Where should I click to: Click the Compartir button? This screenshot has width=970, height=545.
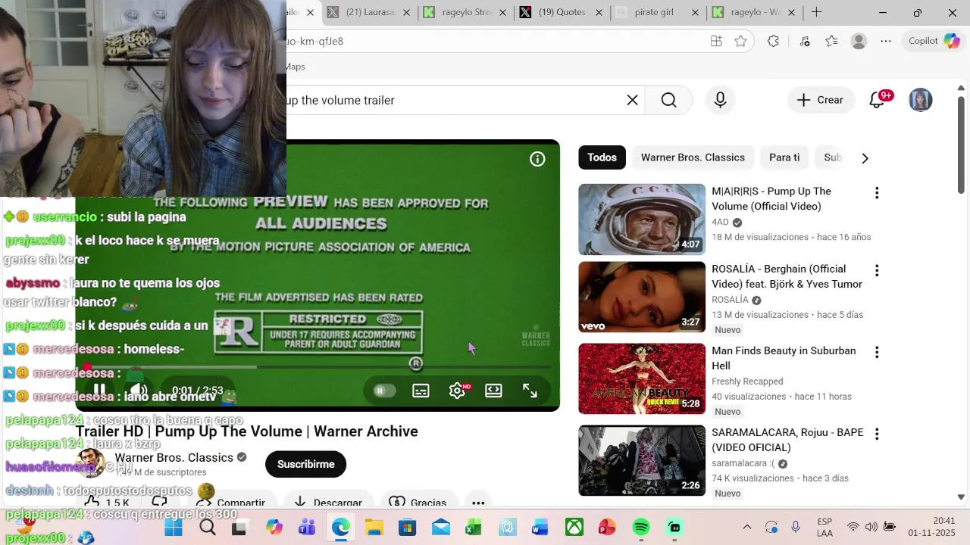pyautogui.click(x=231, y=503)
